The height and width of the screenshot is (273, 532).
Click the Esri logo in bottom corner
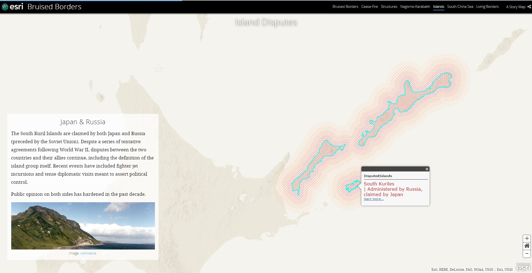click(x=523, y=267)
